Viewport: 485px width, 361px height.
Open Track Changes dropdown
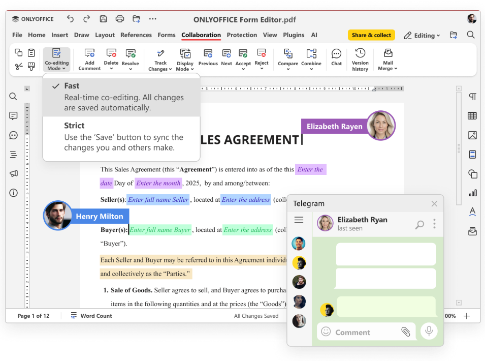(x=160, y=60)
